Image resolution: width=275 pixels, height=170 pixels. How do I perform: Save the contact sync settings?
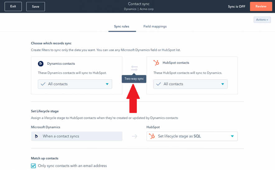click(35, 7)
